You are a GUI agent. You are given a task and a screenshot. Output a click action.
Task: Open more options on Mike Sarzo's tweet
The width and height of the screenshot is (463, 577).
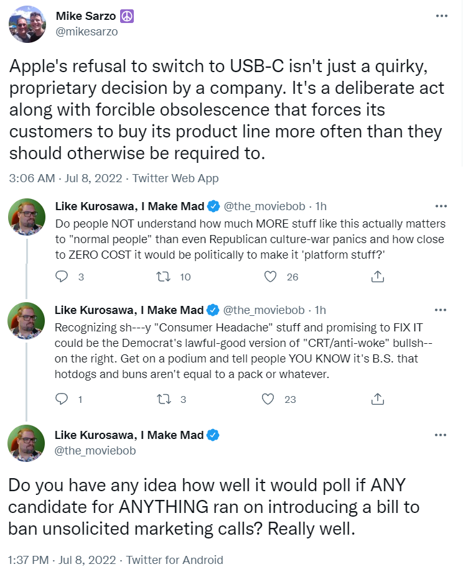441,16
